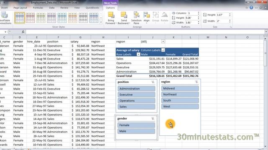The height and width of the screenshot is (150, 268).
Task: Expand the Slicer Styles gallery
Action: 101,22
